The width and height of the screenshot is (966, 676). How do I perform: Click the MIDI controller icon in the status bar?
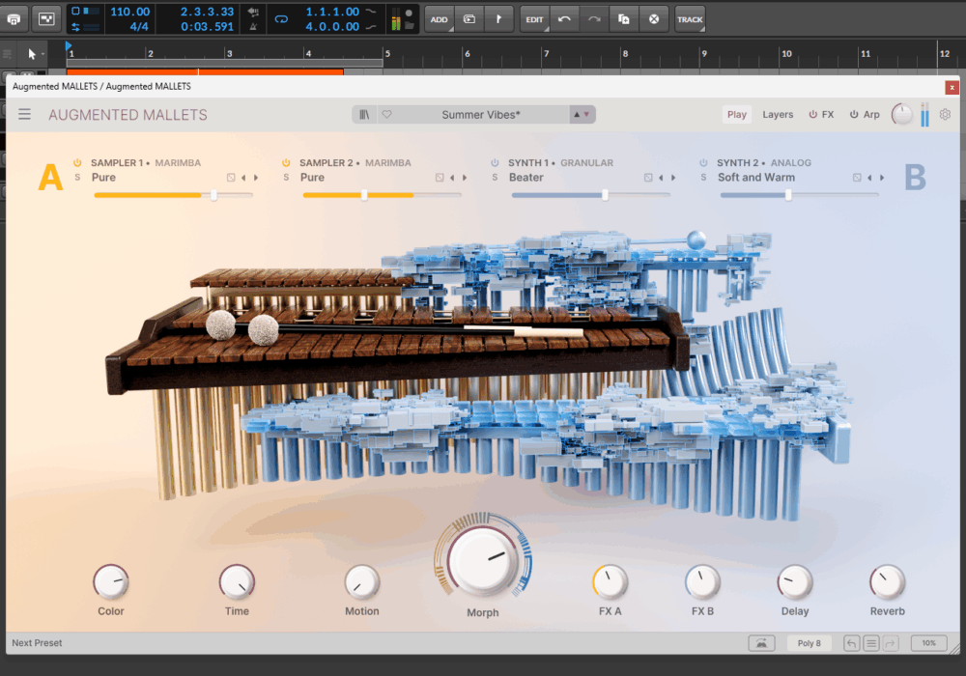(x=761, y=643)
